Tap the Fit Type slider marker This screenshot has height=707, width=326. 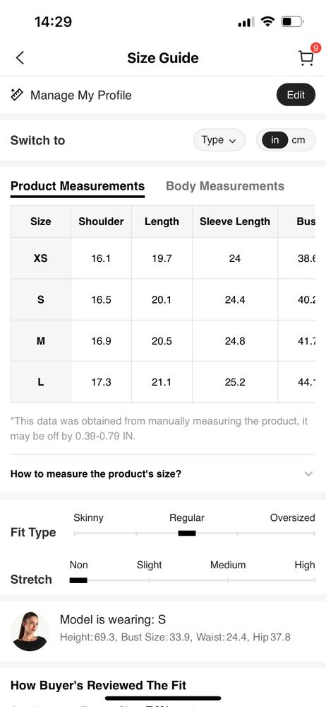[x=187, y=534]
